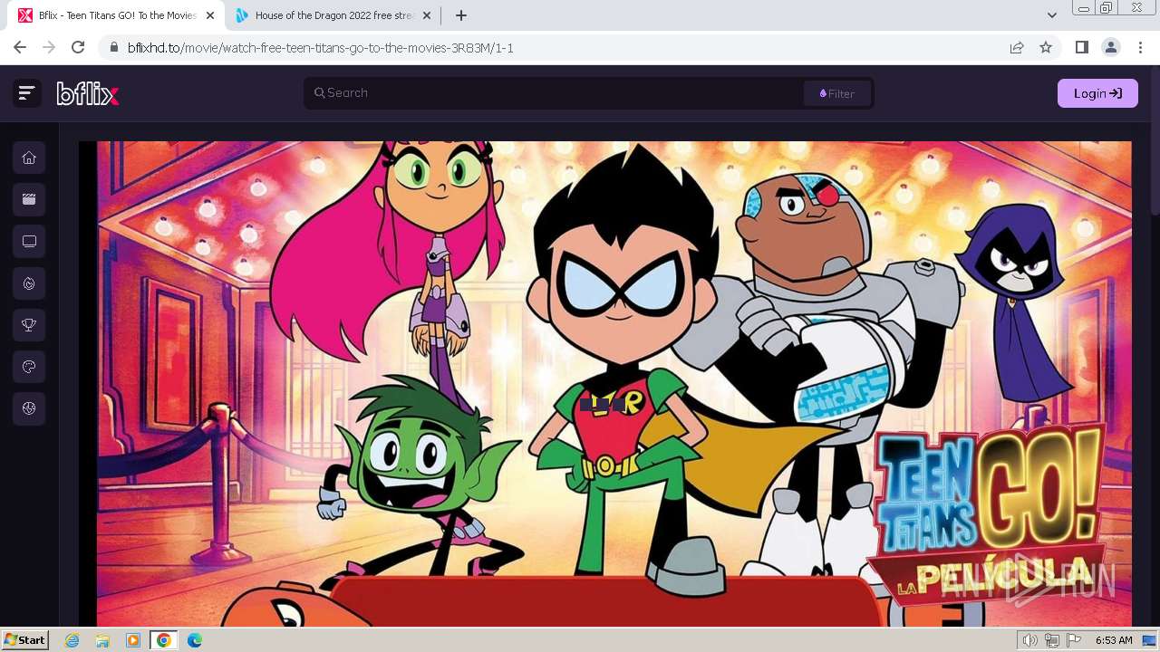
Task: Open the Filter button
Action: pos(836,93)
